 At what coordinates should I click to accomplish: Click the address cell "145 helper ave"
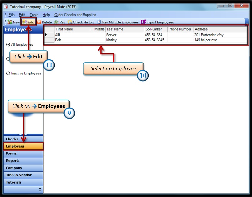(220, 40)
